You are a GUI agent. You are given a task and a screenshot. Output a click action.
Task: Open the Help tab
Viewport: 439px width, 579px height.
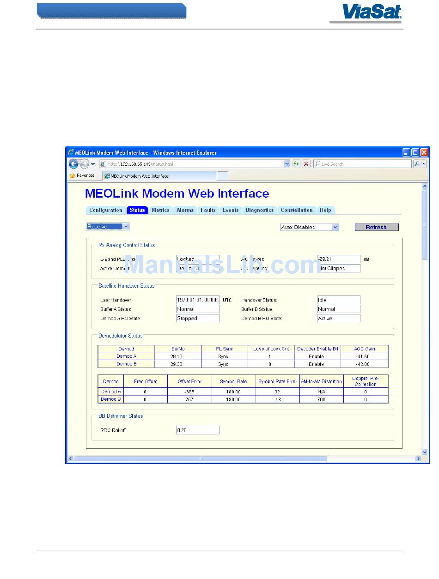(x=325, y=210)
